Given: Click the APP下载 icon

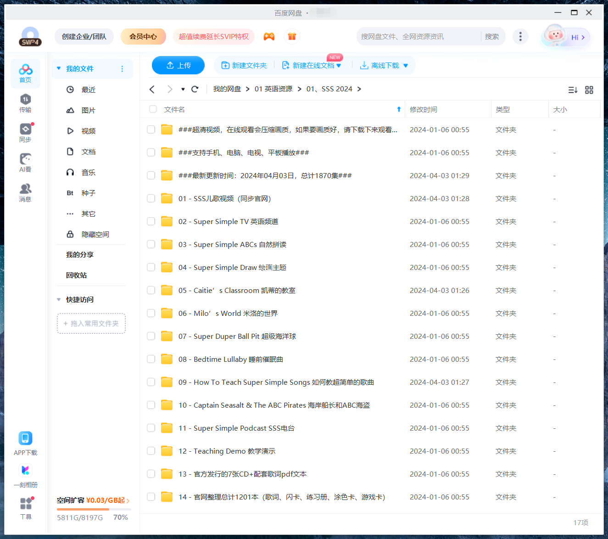Looking at the screenshot, I should [x=25, y=438].
